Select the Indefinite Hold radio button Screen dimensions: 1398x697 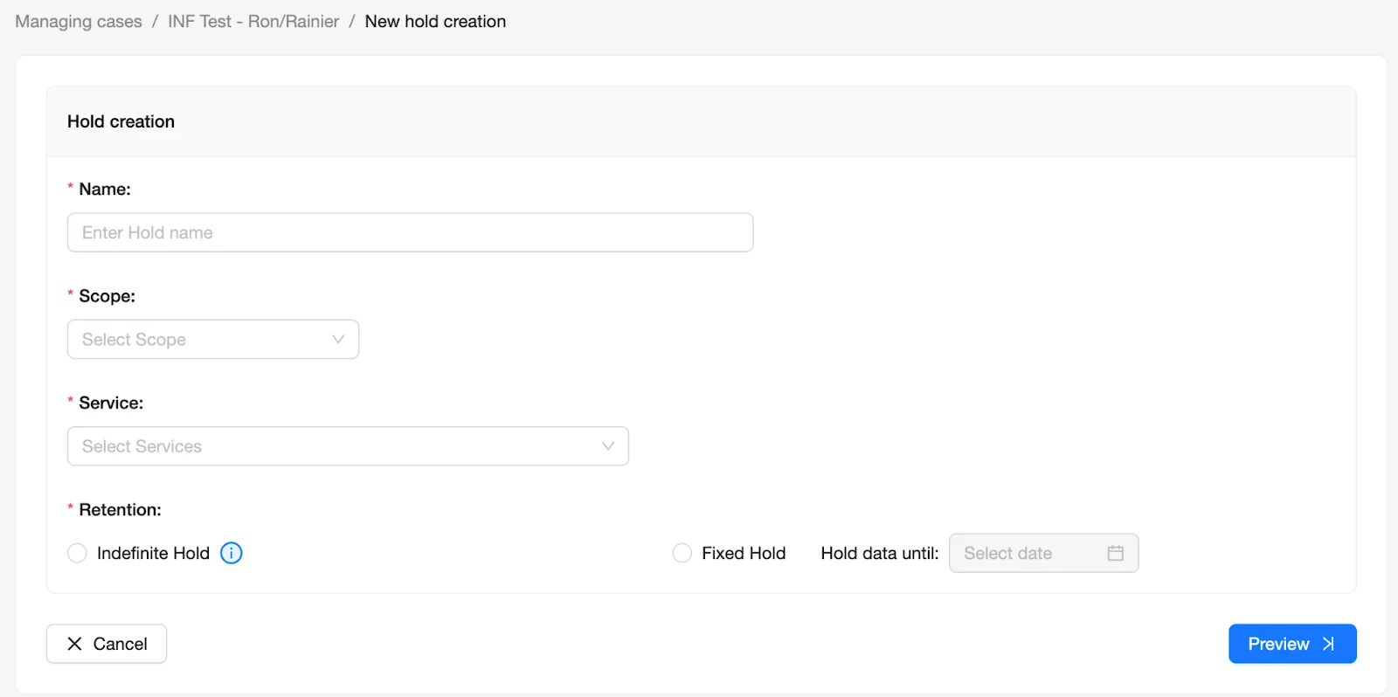pos(77,553)
